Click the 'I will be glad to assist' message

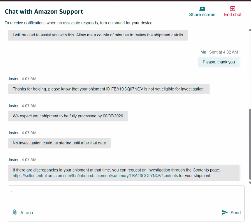pyautogui.click(x=98, y=35)
